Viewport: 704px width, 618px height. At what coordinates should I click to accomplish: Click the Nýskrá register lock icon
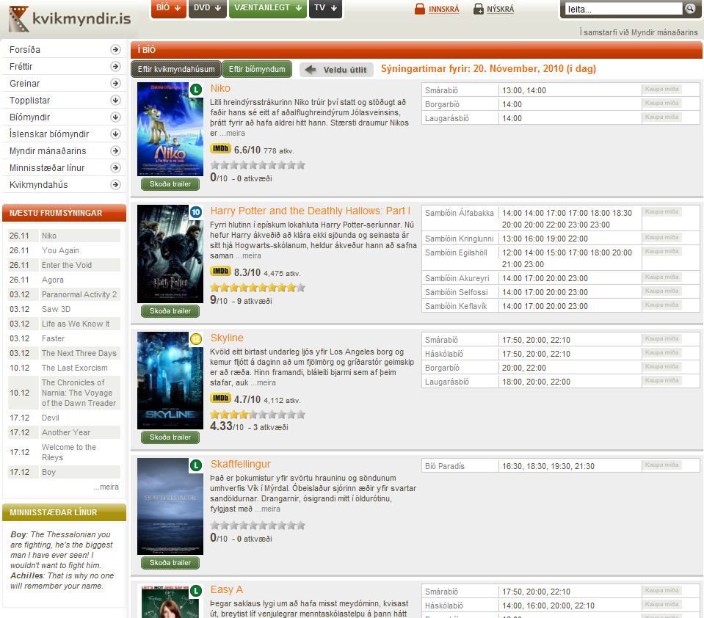pos(479,10)
